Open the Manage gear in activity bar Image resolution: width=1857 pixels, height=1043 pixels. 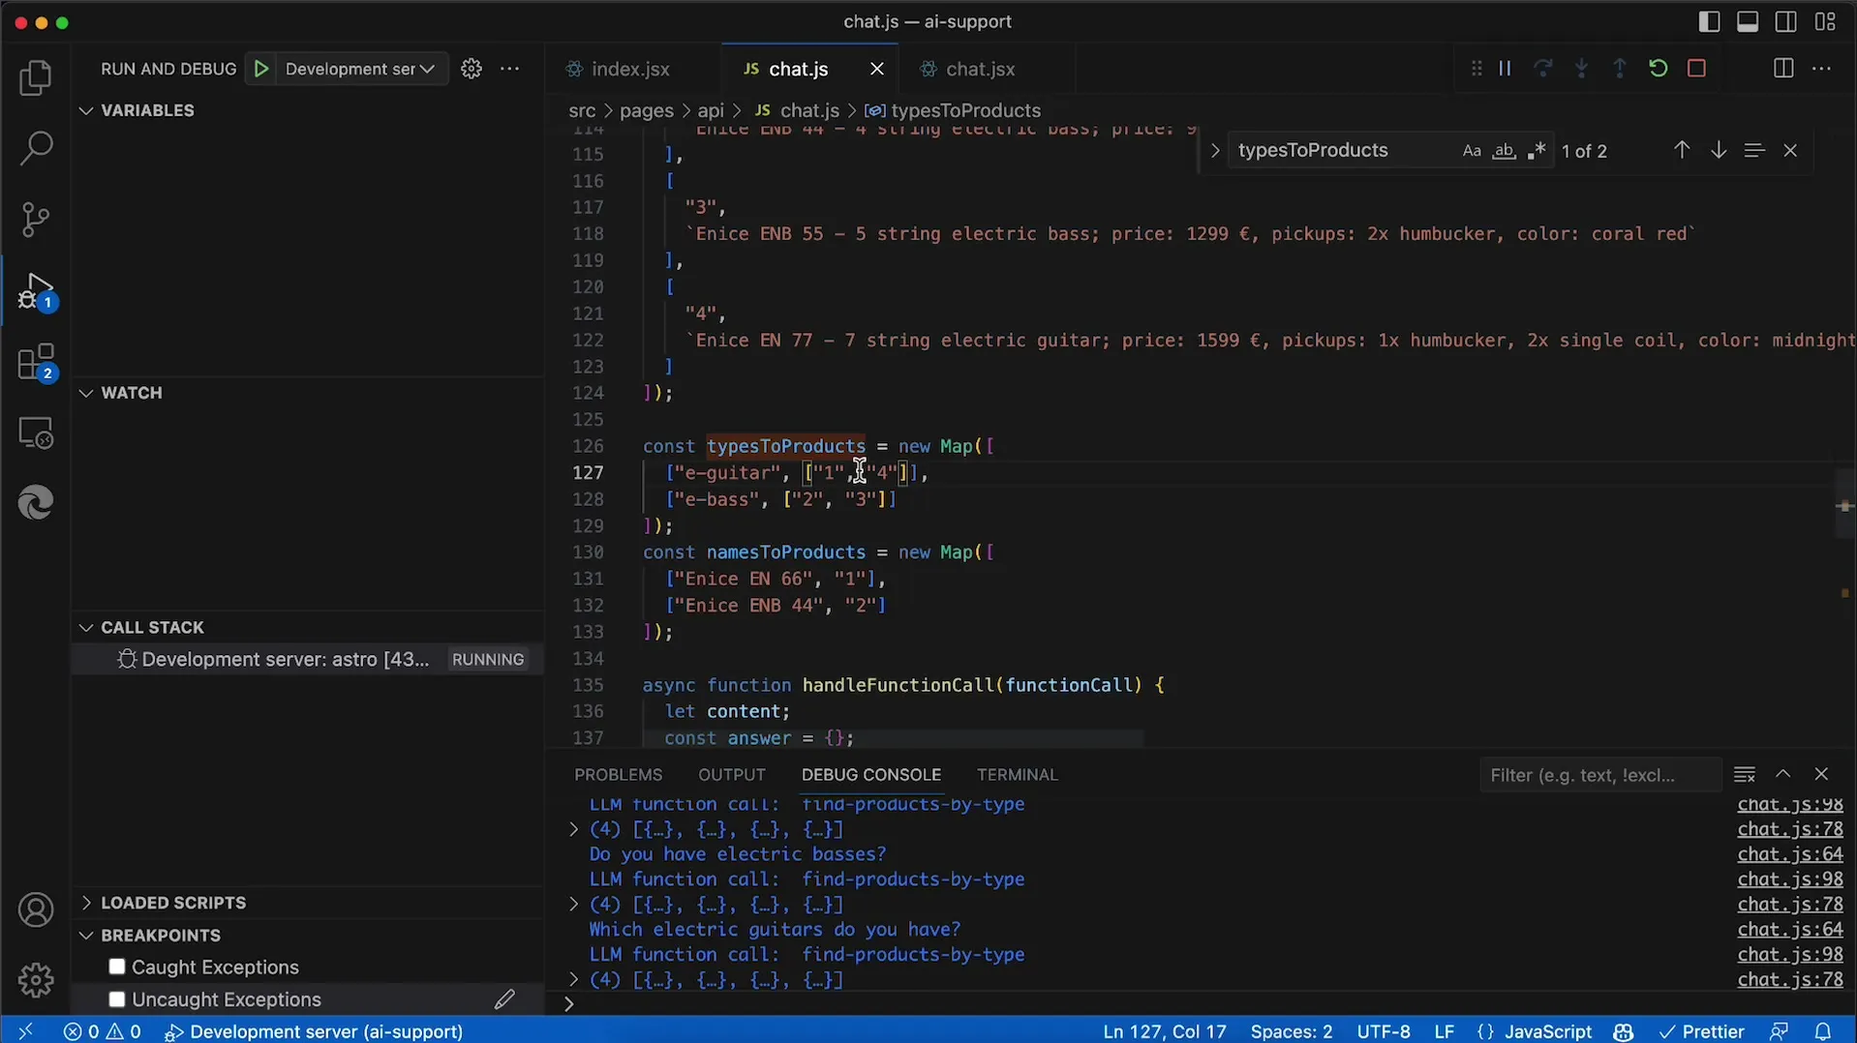[x=36, y=980]
